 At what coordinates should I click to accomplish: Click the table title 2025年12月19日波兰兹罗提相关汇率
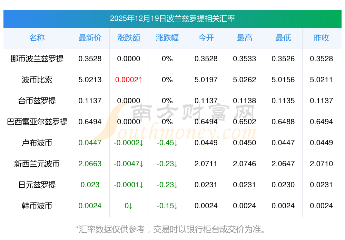[x=172, y=19]
